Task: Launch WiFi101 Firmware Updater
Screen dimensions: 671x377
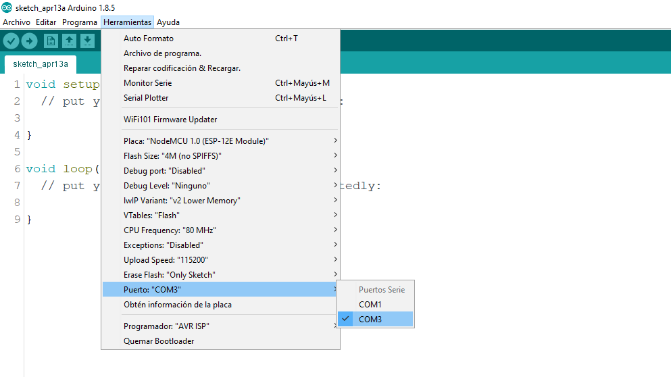Action: pos(220,120)
